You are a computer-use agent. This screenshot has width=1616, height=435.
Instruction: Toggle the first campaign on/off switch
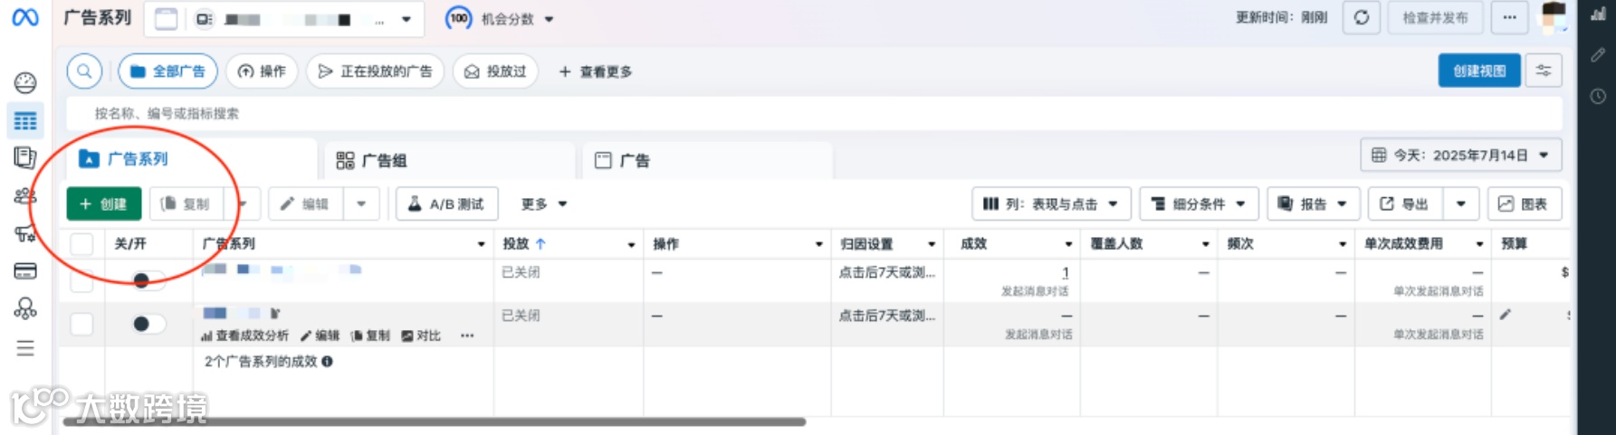(148, 279)
